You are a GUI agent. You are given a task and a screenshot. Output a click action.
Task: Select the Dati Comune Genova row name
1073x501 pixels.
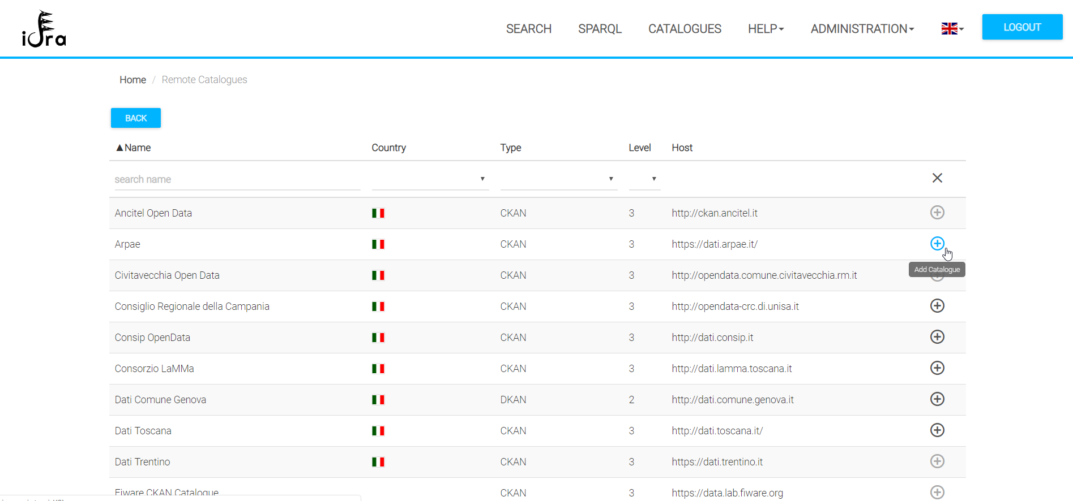[x=160, y=400]
